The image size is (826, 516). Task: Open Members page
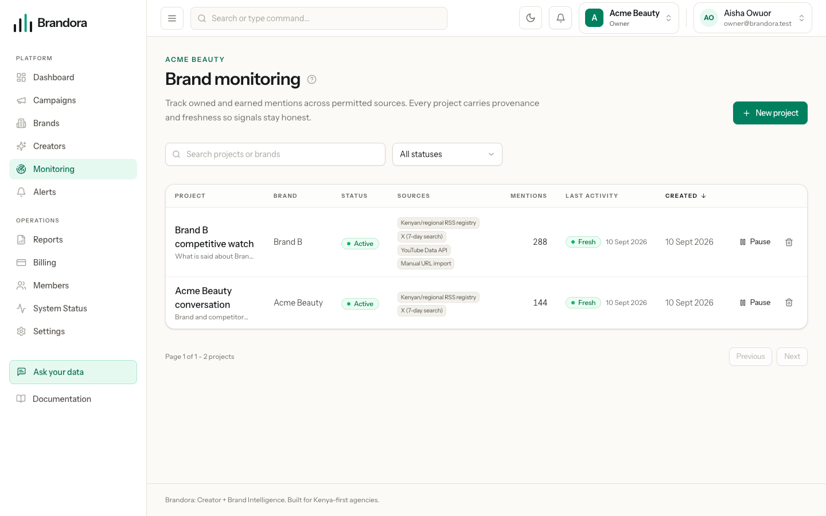point(73,286)
